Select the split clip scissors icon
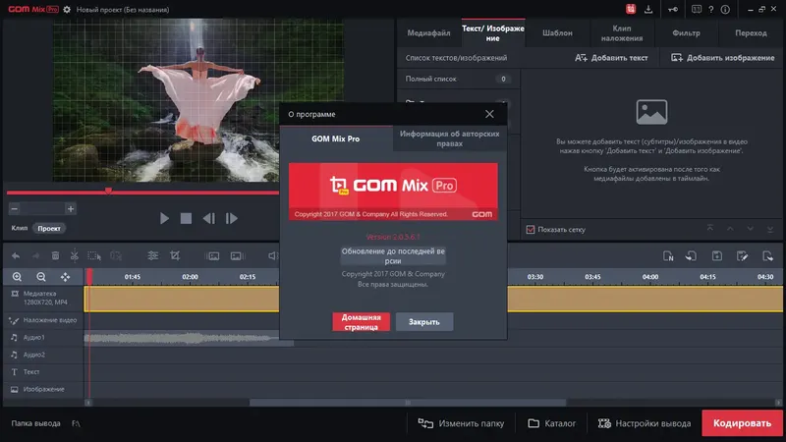 (x=75, y=256)
